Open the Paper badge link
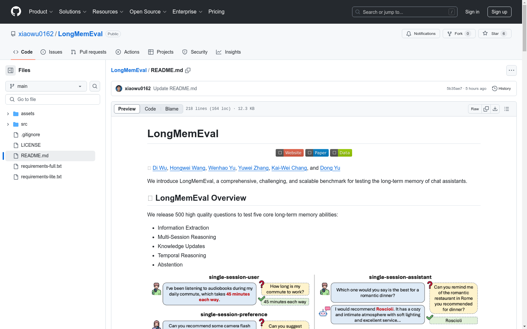This screenshot has height=329, width=527. pyautogui.click(x=317, y=153)
